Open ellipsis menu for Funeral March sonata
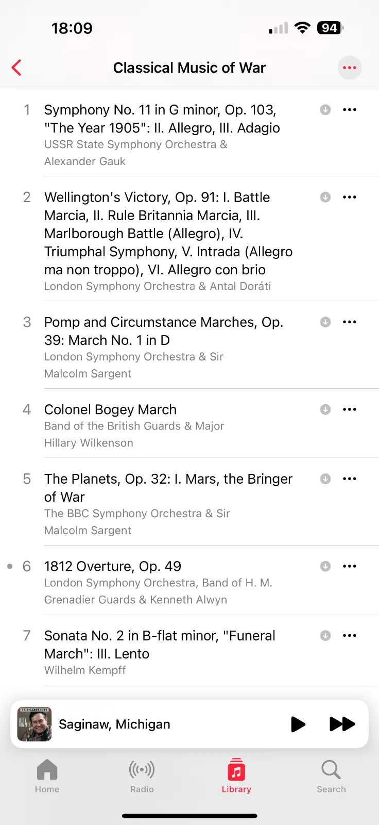379x825 pixels. [350, 636]
